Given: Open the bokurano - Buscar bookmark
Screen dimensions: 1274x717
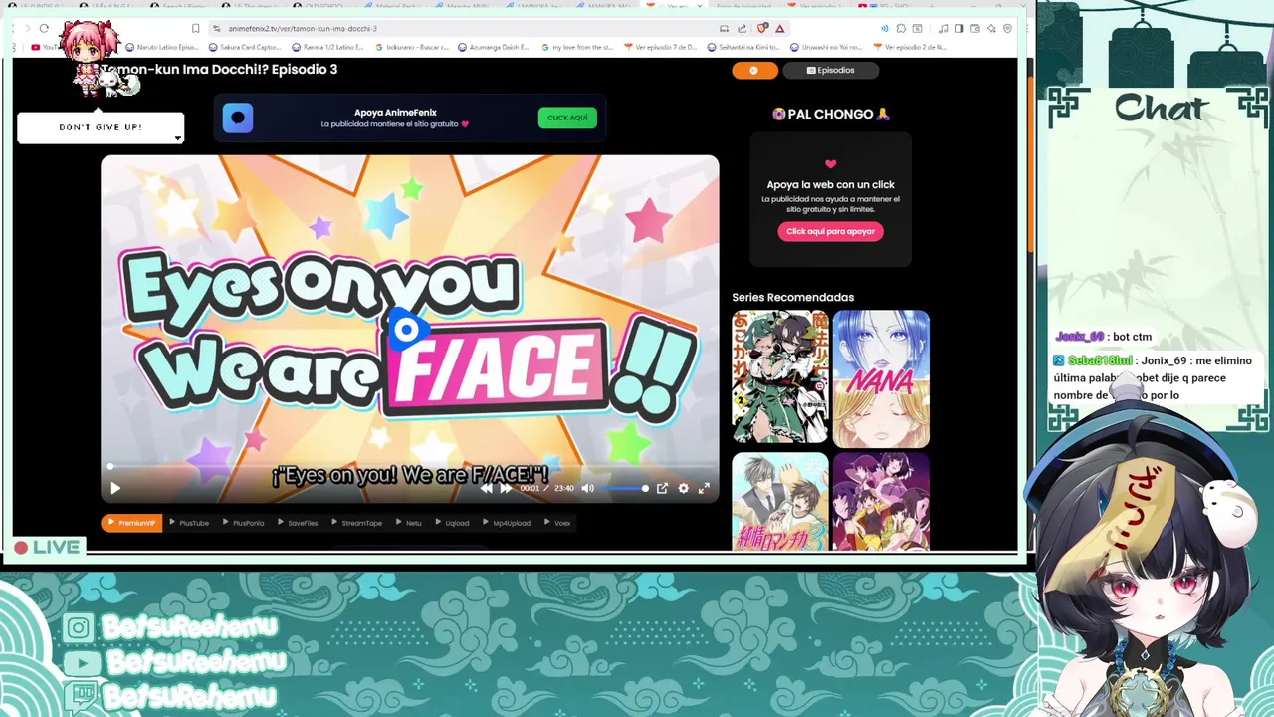Looking at the screenshot, I should (x=410, y=47).
